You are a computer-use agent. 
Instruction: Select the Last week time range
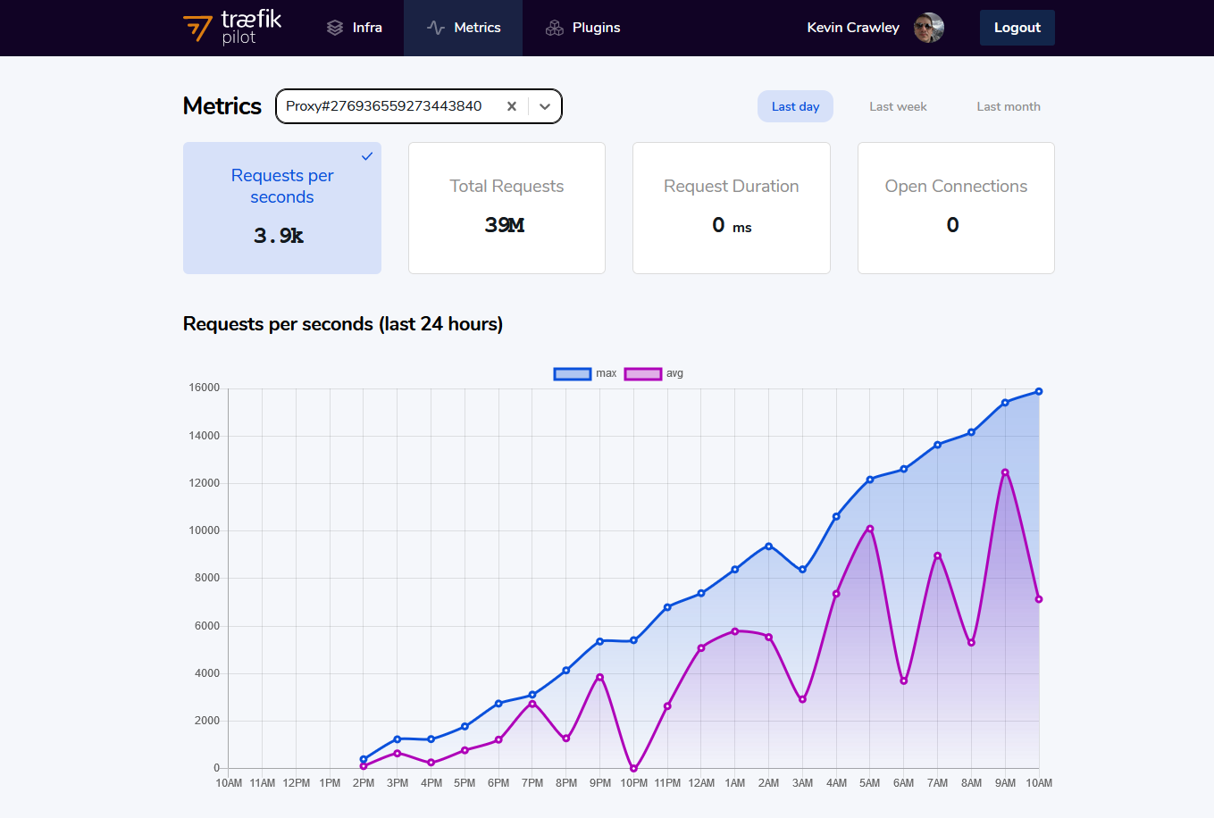[897, 105]
